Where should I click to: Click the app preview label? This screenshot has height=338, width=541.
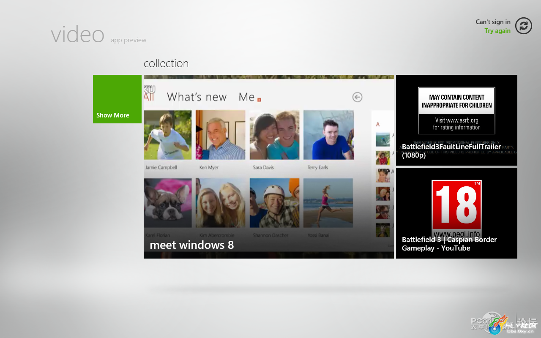[x=128, y=40]
